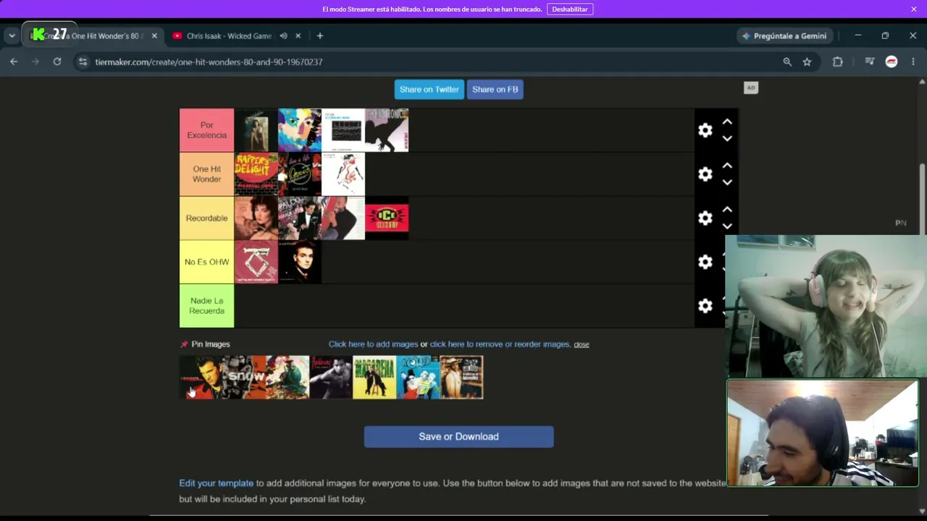Move One Hit Wonder tier up
The width and height of the screenshot is (927, 521).
coord(727,166)
